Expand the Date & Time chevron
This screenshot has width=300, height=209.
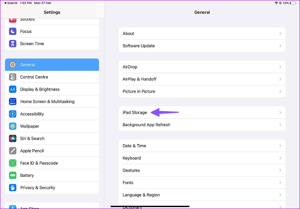tap(280, 146)
